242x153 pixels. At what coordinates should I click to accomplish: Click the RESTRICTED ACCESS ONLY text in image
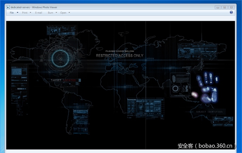pyautogui.click(x=119, y=56)
